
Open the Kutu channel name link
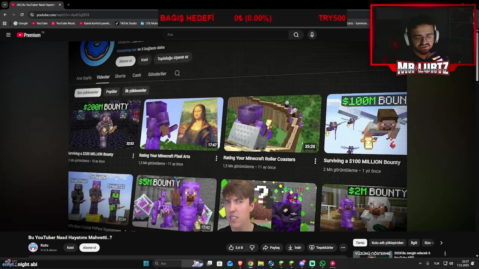point(44,245)
